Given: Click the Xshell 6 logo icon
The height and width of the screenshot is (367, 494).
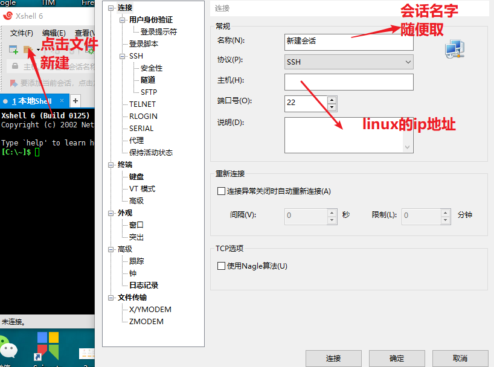Looking at the screenshot, I should (x=8, y=16).
